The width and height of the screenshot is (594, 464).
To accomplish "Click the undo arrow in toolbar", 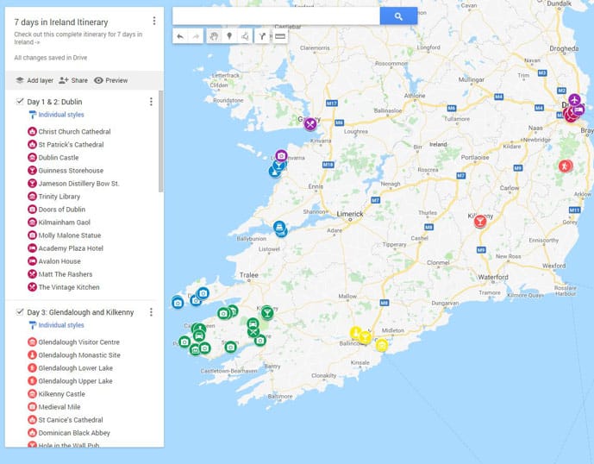I will [x=180, y=36].
